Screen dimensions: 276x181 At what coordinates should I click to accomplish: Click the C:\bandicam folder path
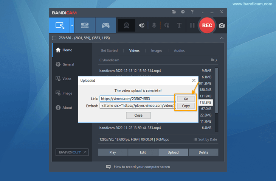pyautogui.click(x=109, y=60)
